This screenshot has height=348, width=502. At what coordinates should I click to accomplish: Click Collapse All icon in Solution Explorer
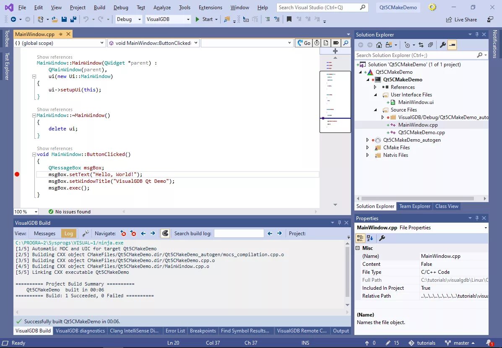click(x=430, y=45)
